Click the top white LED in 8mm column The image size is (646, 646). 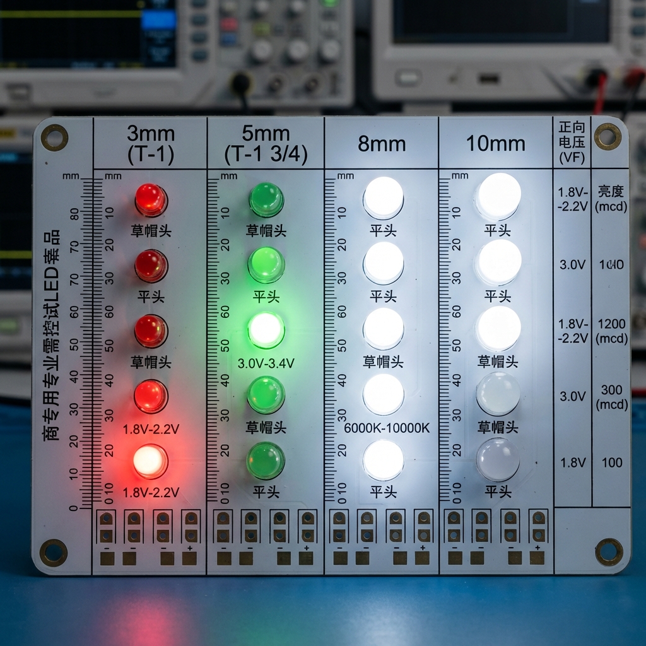pos(383,196)
